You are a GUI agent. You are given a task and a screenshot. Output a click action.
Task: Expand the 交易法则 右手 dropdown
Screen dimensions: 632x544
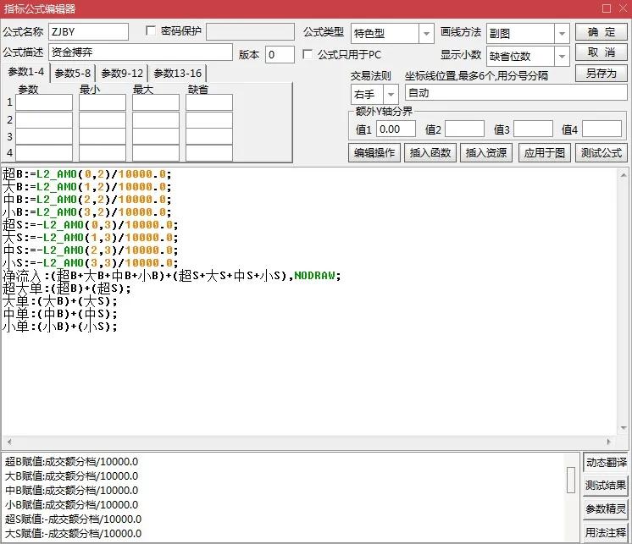point(390,94)
